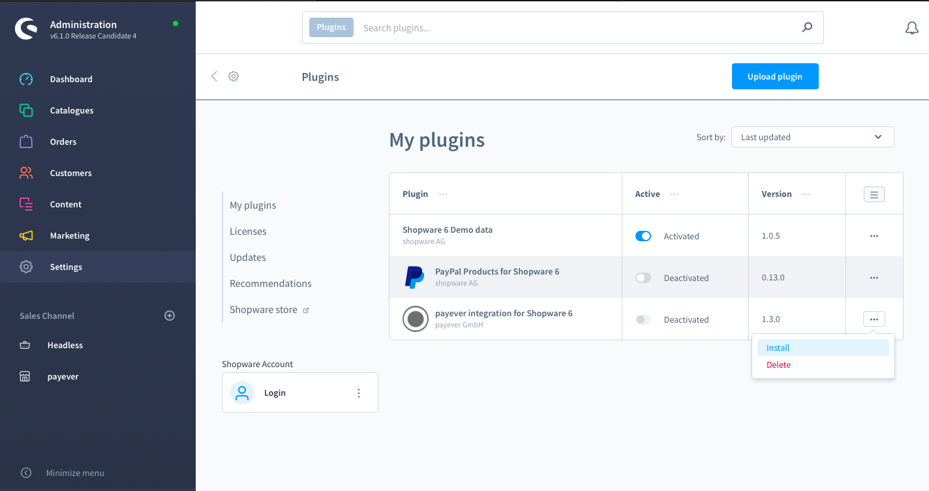The image size is (929, 491).
Task: Click the Sales Channel section heading
Action: coord(47,316)
